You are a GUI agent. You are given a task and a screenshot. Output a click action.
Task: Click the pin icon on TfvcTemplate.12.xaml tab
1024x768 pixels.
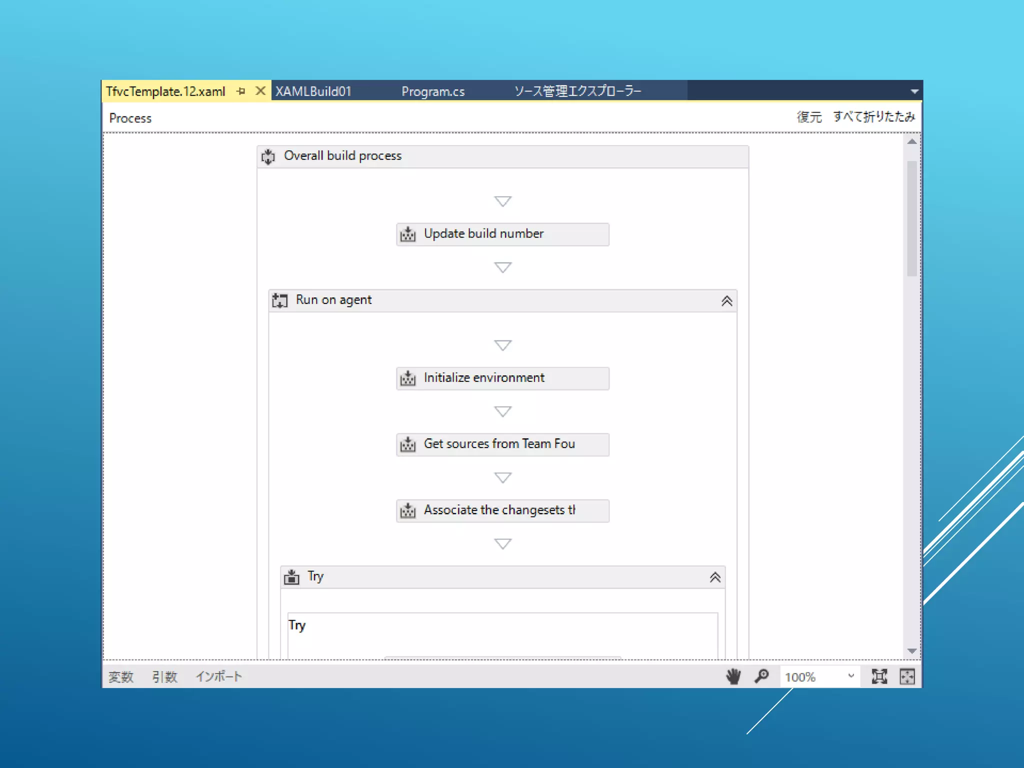pyautogui.click(x=241, y=91)
